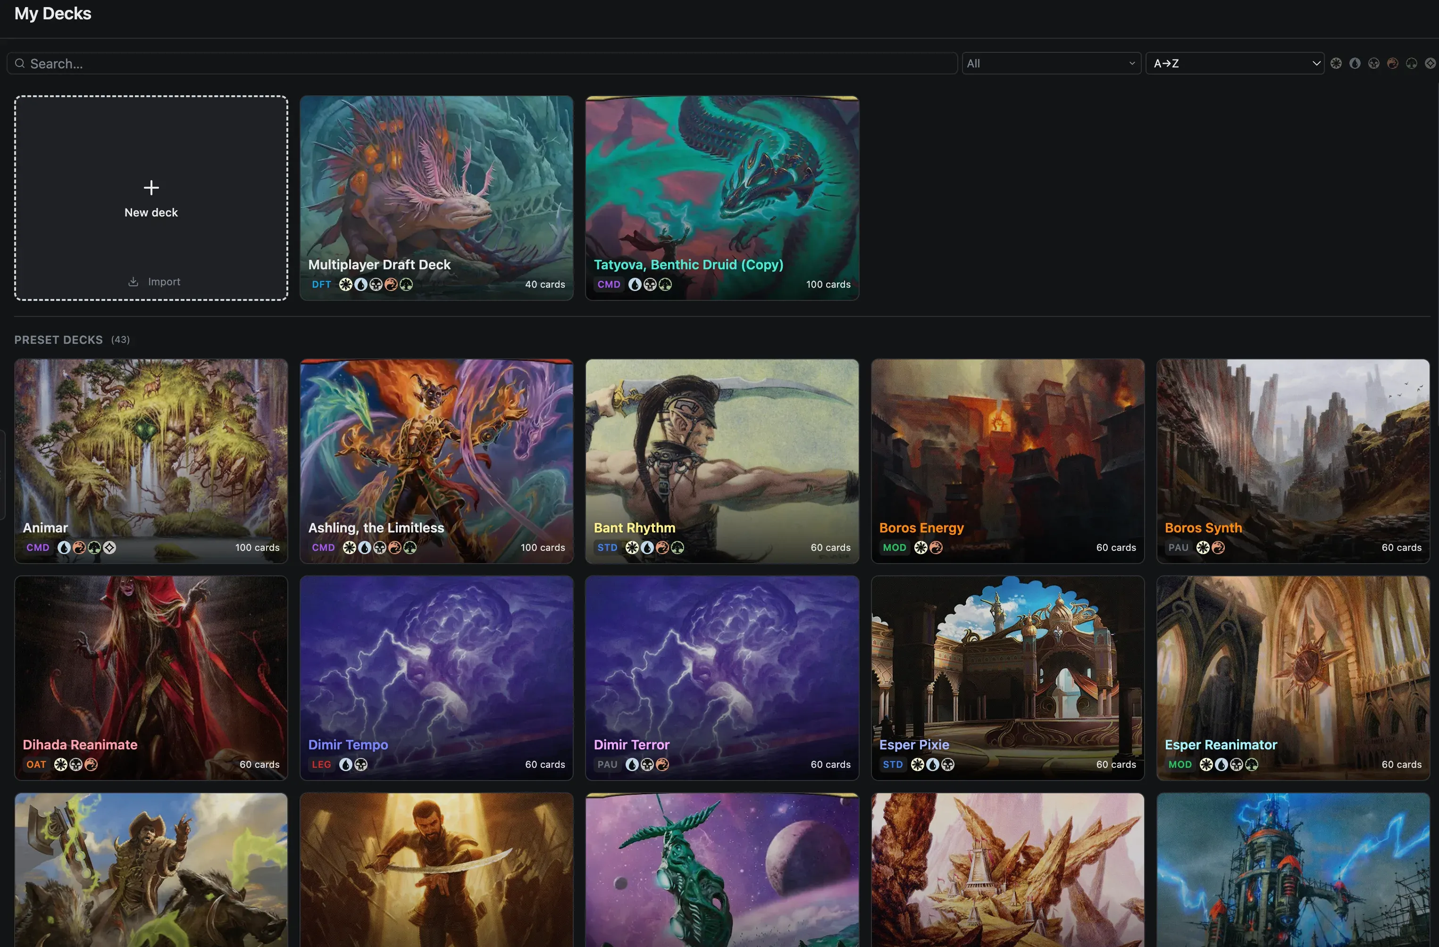This screenshot has height=947, width=1439.
Task: Toggle the white mana color filter
Action: click(x=1336, y=64)
